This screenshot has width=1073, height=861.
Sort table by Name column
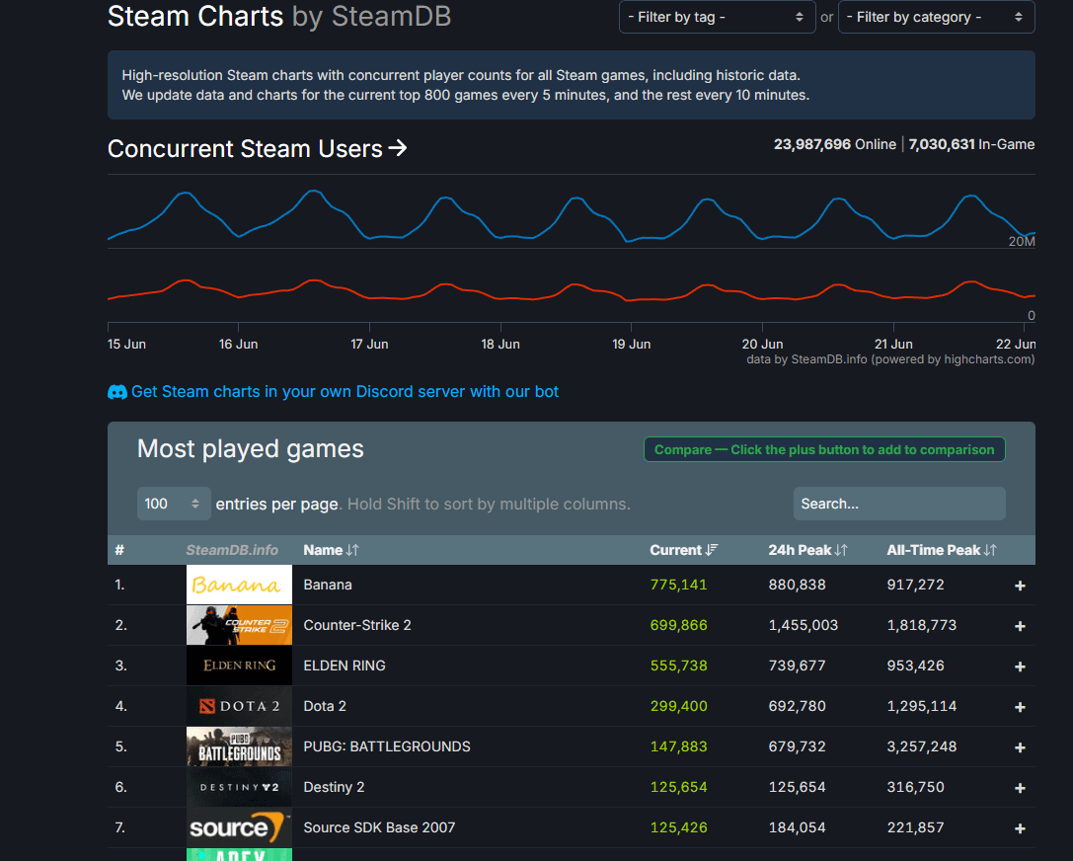pos(331,550)
